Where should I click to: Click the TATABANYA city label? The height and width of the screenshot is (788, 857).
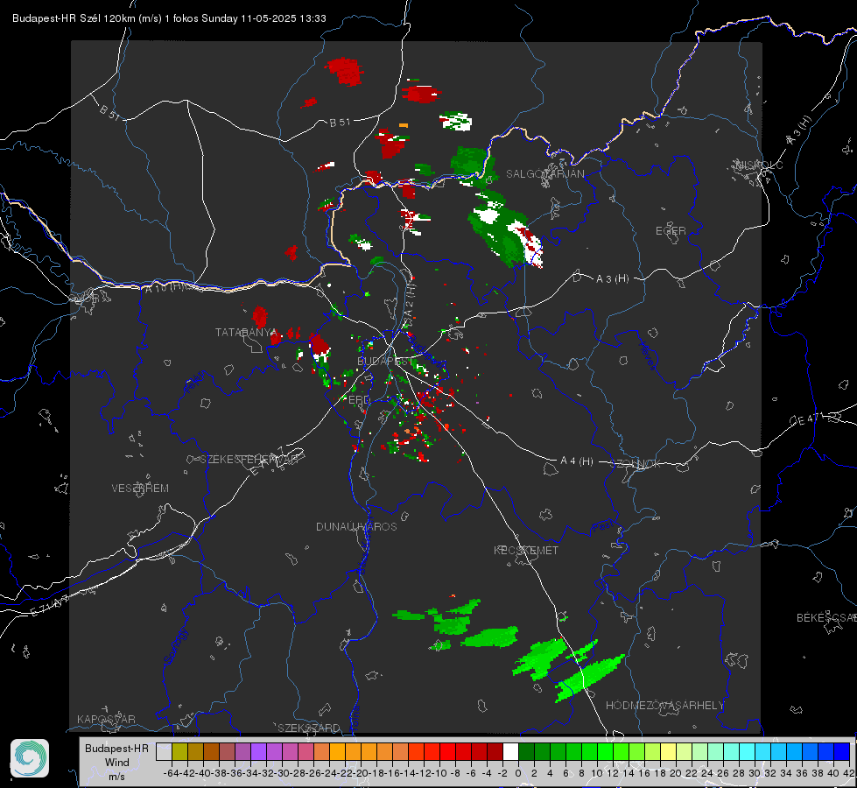tap(246, 333)
